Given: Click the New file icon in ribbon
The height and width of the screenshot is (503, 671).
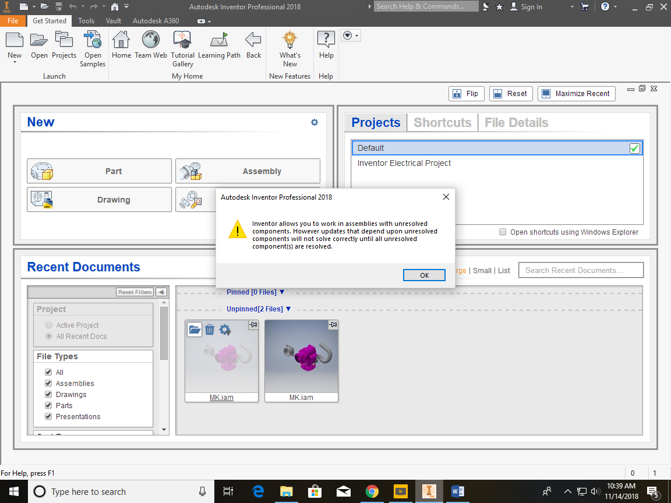Looking at the screenshot, I should point(15,40).
